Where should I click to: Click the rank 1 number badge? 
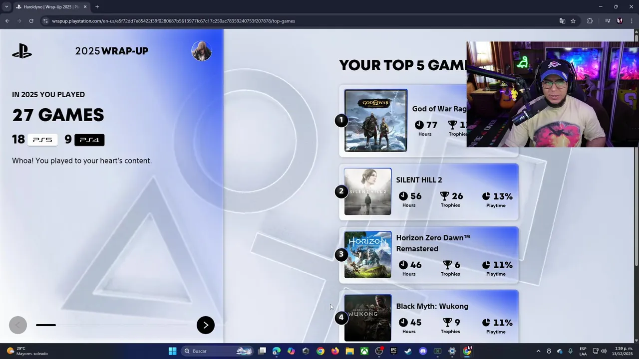(x=341, y=120)
